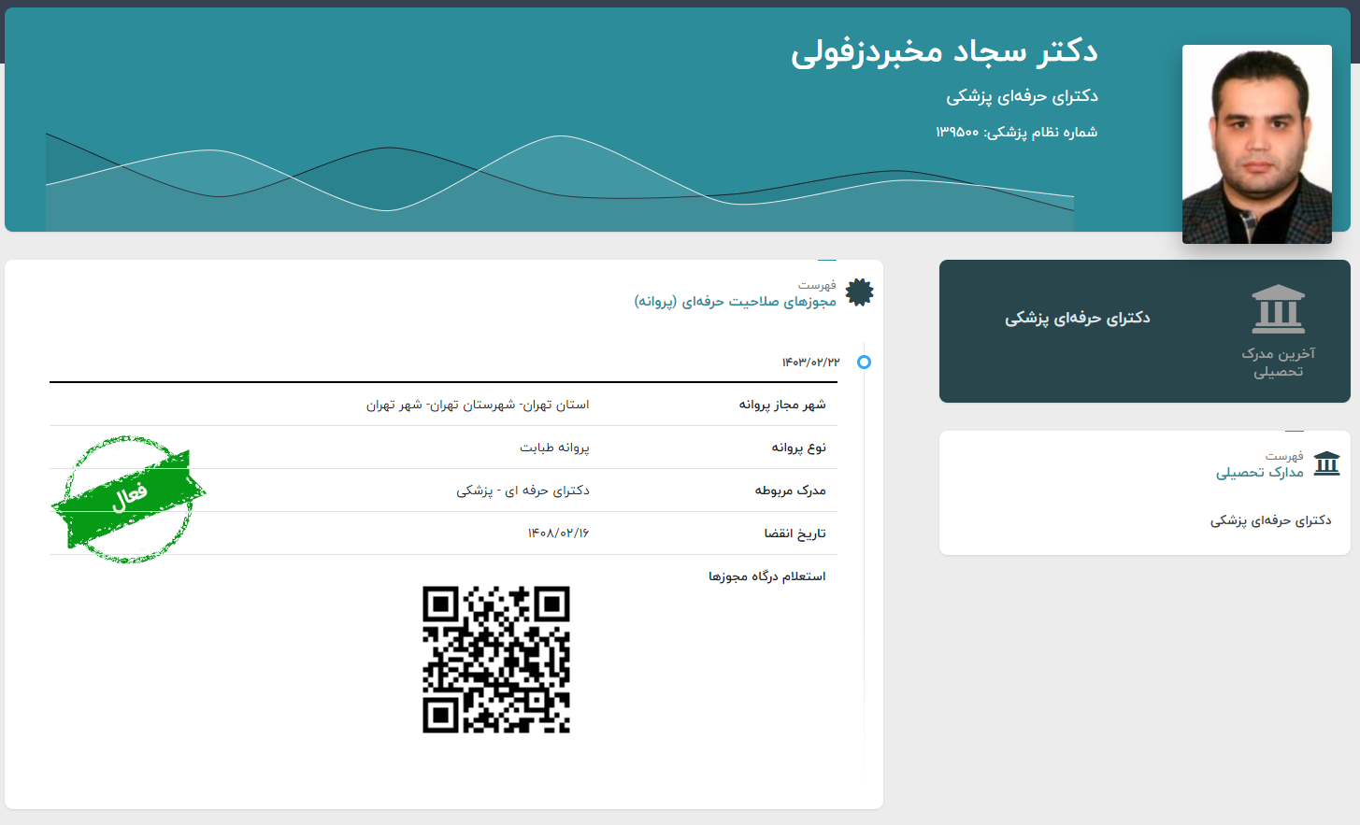The image size is (1360, 825).
Task: Click the gear badge icon beside مجوزهای صلاحیت حرفه‌ای
Action: (x=857, y=292)
